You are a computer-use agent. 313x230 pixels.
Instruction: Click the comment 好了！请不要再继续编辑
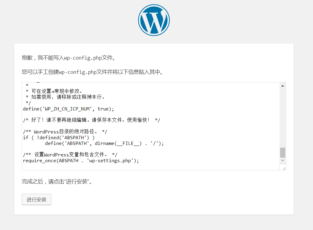92,120
